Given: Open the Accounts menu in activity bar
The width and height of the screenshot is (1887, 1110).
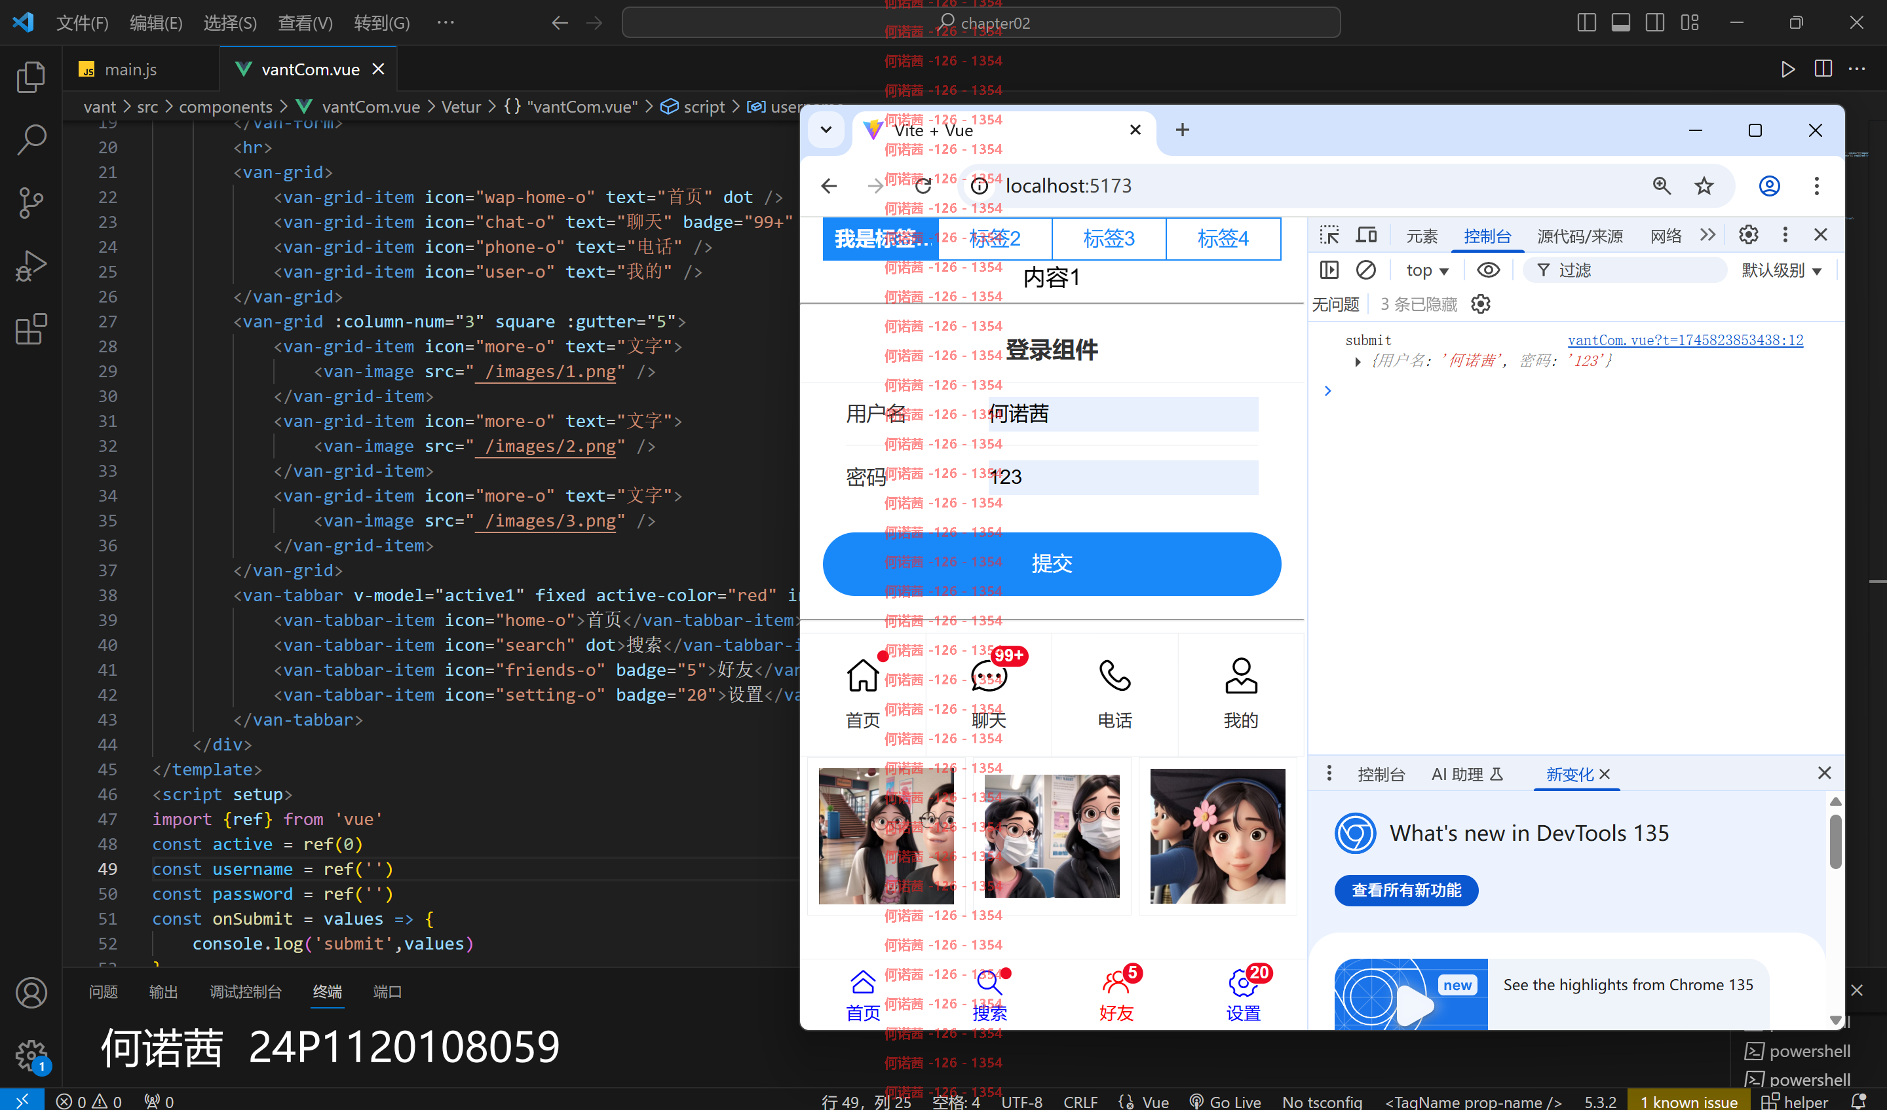Looking at the screenshot, I should point(31,993).
